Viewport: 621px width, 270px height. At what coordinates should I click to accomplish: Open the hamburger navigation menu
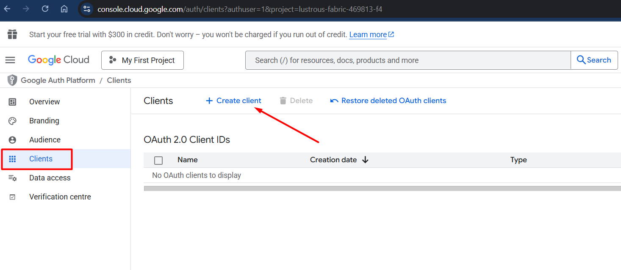(10, 60)
